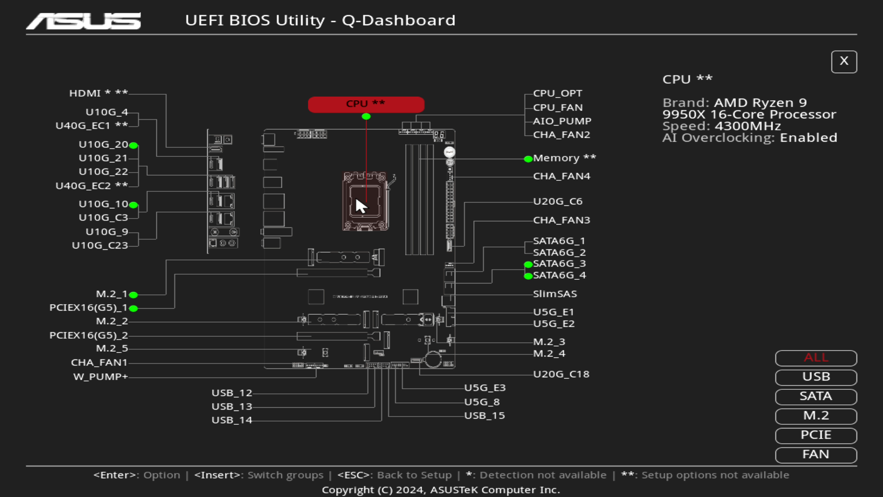Click the CHA_FAN1 header label
Image resolution: width=883 pixels, height=497 pixels.
[100, 363]
